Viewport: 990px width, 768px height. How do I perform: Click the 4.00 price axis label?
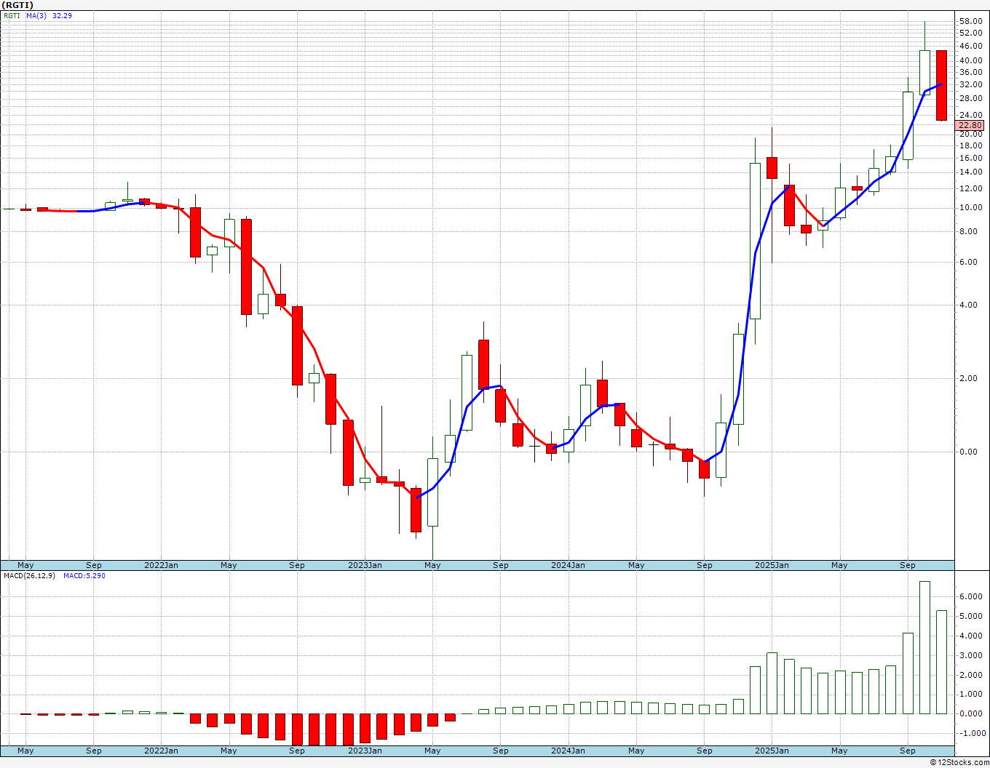tap(968, 305)
